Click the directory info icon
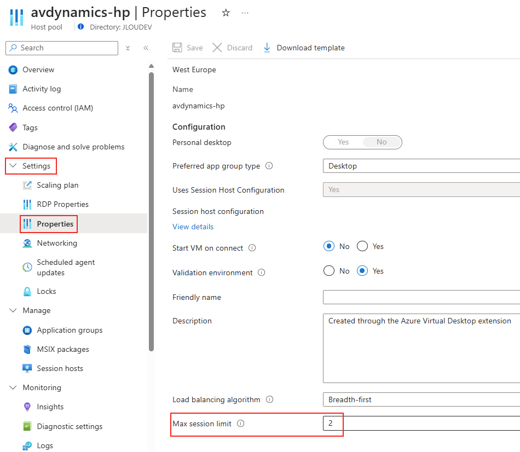This screenshot has height=452, width=520. point(80,26)
